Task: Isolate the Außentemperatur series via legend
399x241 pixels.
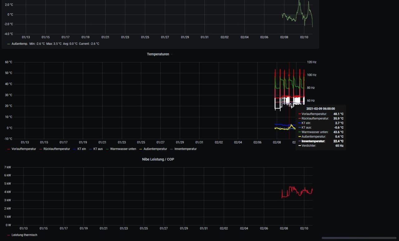Action: click(x=155, y=149)
